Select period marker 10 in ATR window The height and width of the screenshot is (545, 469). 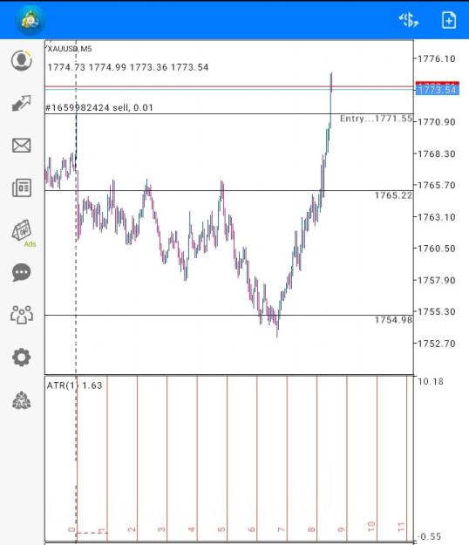point(371,526)
